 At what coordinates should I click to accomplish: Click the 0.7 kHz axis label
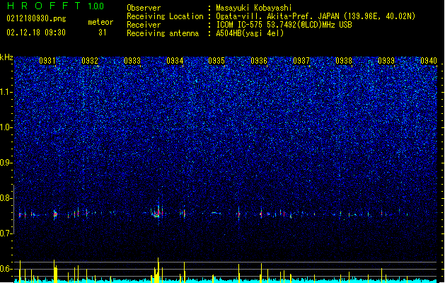[6, 233]
